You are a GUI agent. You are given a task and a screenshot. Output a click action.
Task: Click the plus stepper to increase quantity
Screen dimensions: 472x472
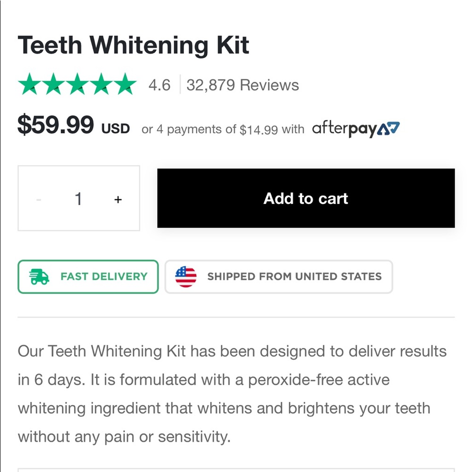point(118,199)
